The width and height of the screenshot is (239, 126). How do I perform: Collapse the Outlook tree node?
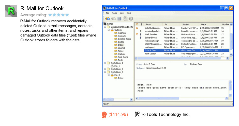click(109, 30)
